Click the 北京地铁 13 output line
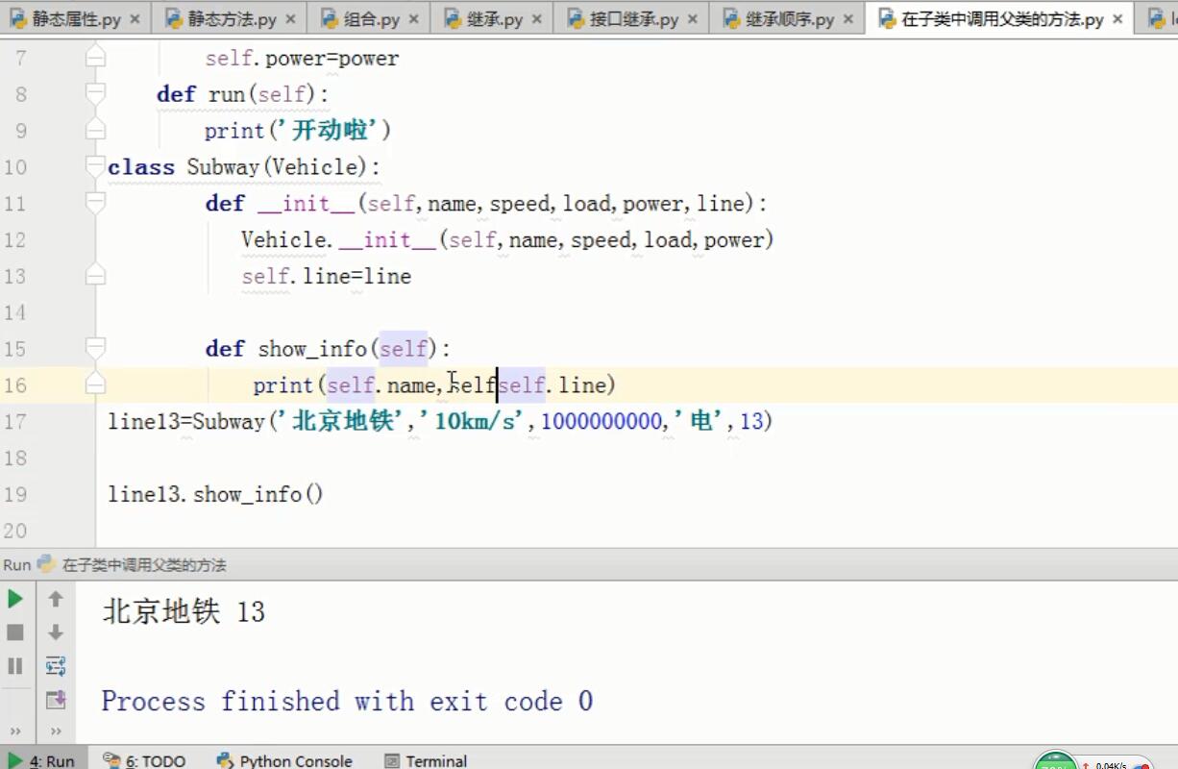 pyautogui.click(x=184, y=612)
